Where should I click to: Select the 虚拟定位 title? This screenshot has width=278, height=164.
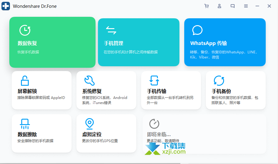pos(92,134)
